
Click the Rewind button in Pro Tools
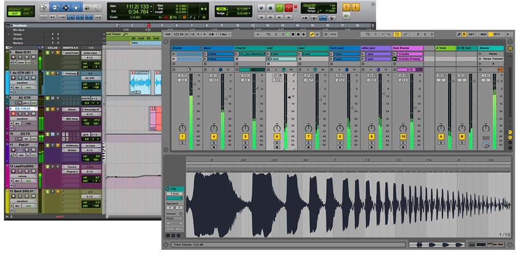click(x=270, y=17)
